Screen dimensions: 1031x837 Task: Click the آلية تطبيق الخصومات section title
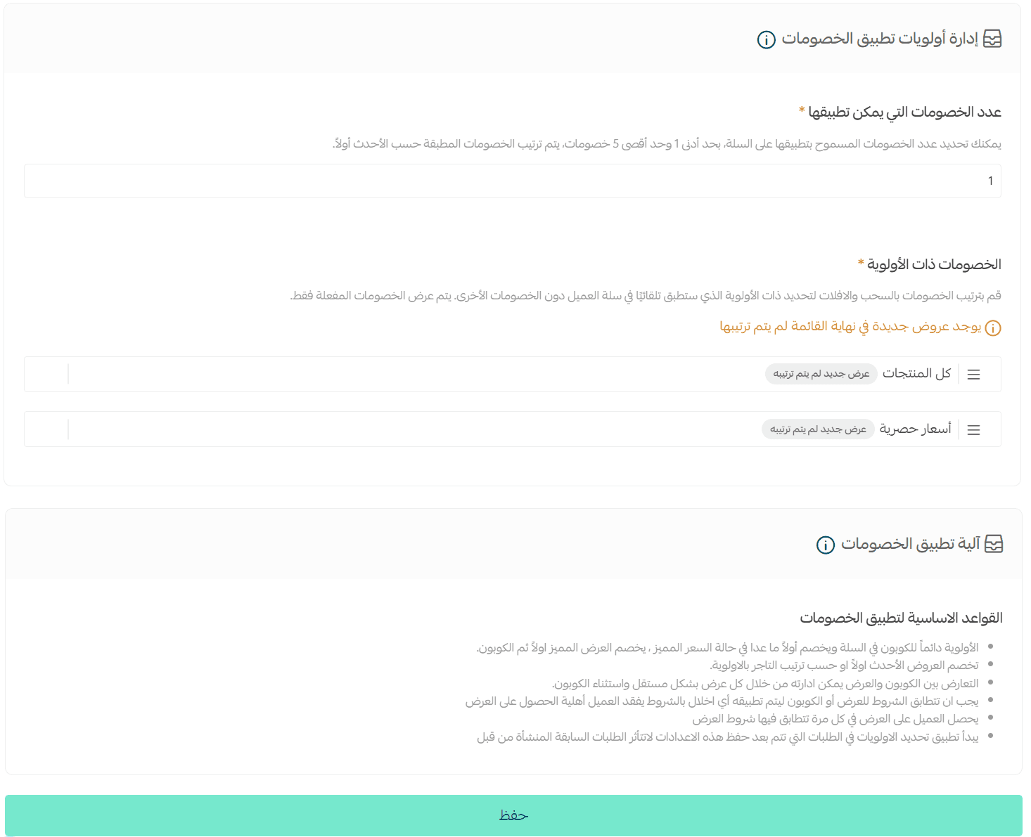910,544
